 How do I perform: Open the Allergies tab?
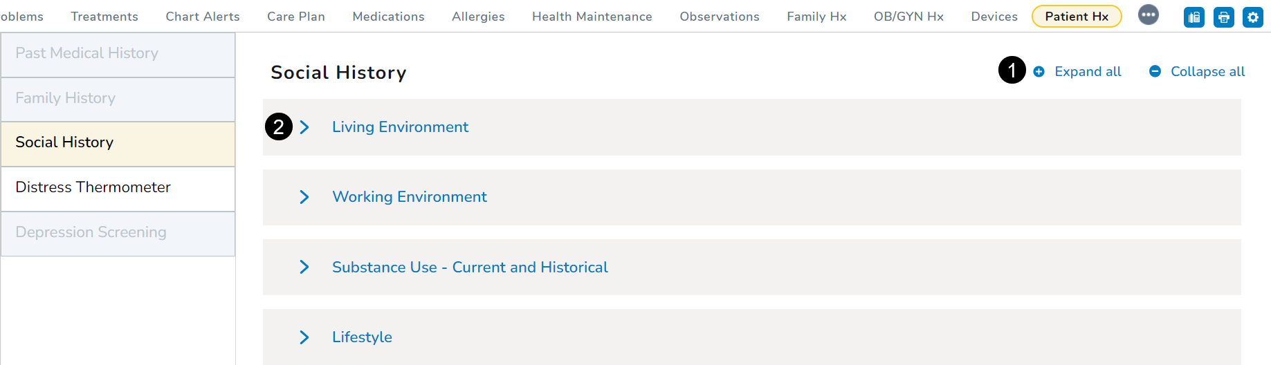[478, 17]
